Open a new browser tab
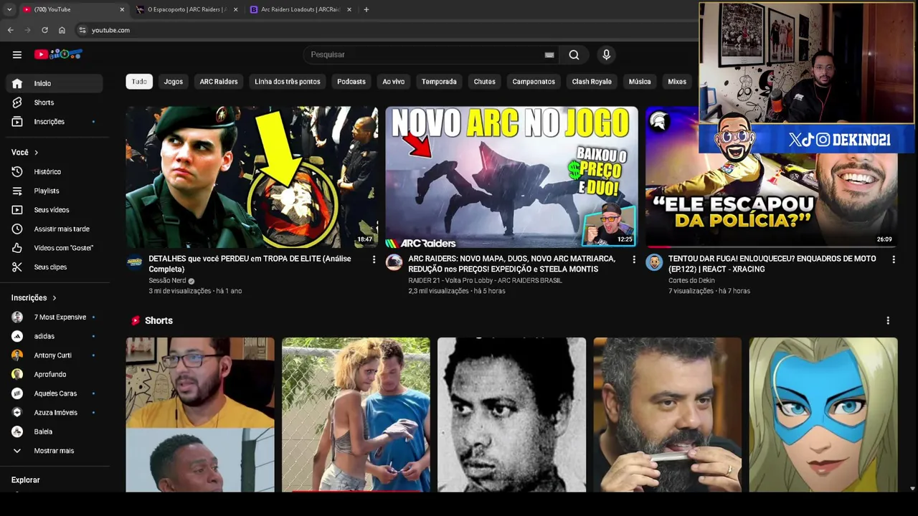 (x=366, y=9)
